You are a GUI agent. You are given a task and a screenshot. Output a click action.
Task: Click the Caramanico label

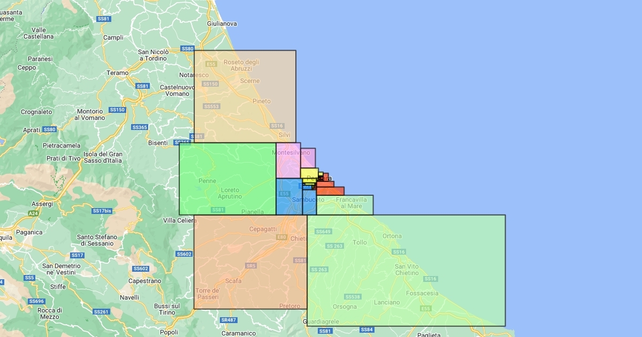(x=239, y=333)
